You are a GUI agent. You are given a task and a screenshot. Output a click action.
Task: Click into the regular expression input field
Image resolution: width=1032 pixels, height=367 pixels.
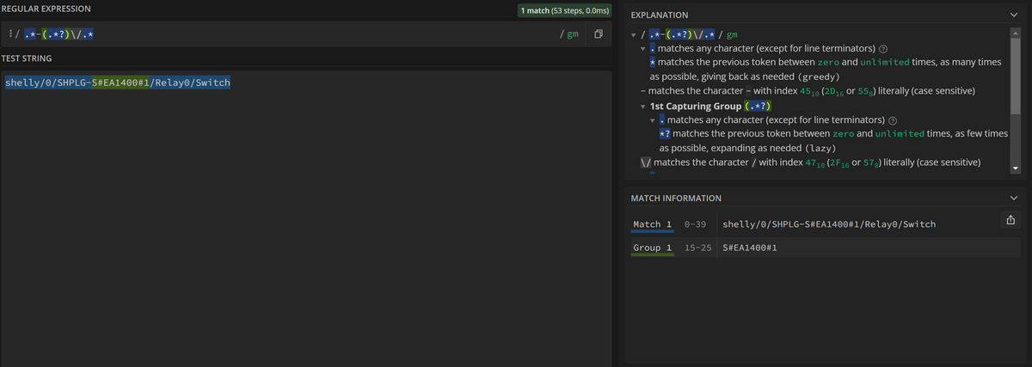coord(288,34)
